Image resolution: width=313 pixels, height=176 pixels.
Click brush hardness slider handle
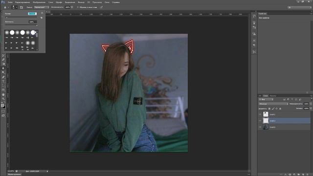pos(37,25)
